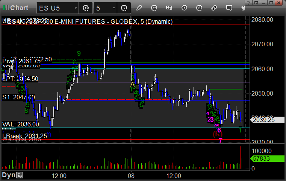The width and height of the screenshot is (286, 181).
Task: Click the 2050.00 price axis label
Action: (x=262, y=94)
